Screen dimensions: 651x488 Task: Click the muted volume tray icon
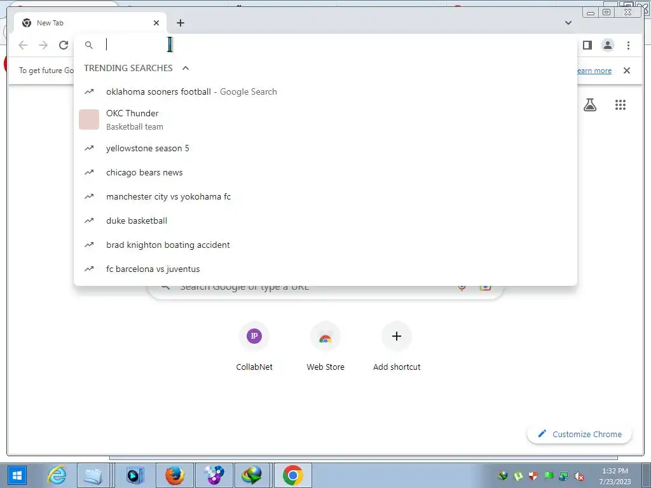(579, 476)
